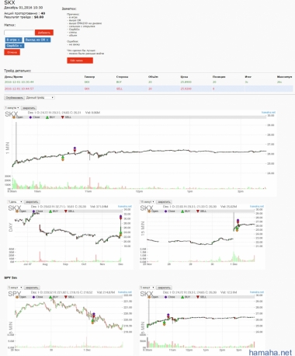Open the 1-minute timeframe dropdown
The image size is (295, 356).
pos(12,108)
